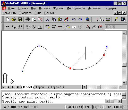
Task: Open the ISO-25 dimension style dropdown
Action: pos(116,27)
